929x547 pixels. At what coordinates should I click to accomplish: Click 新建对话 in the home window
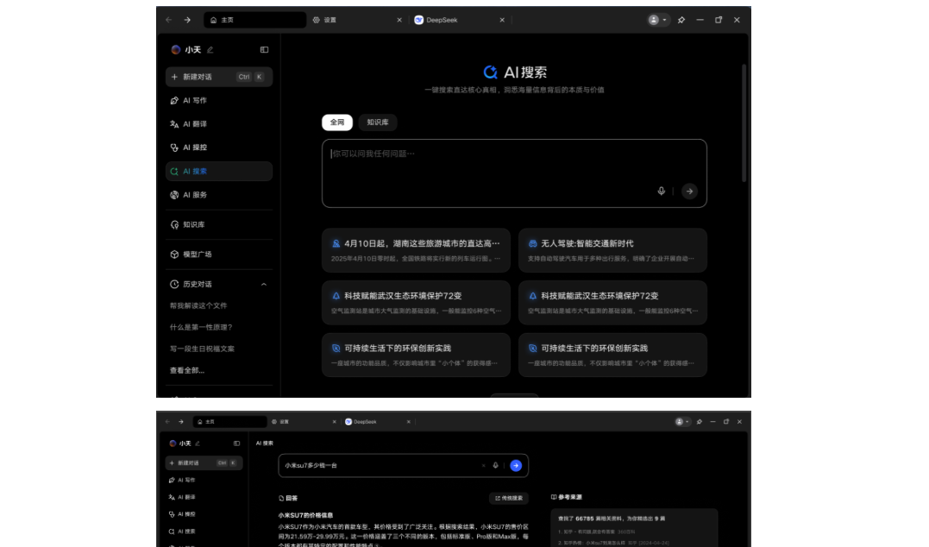[218, 77]
